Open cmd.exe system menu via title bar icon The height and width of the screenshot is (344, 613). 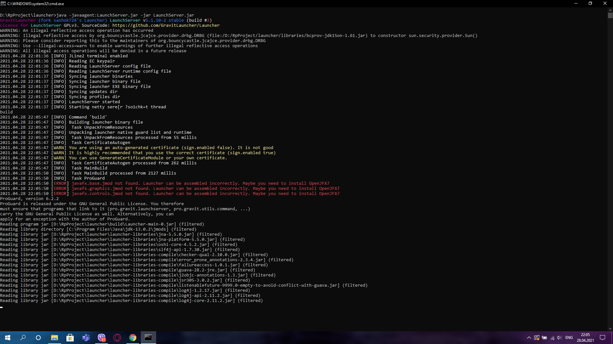4,4
